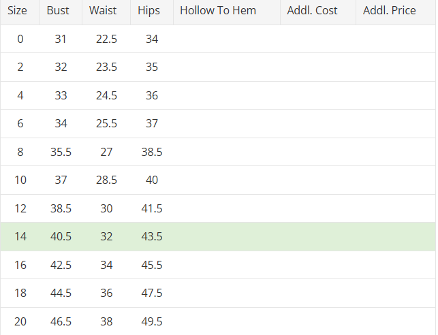The height and width of the screenshot is (335, 438).
Task: Click Addl. Cost cell for size 12
Action: click(317, 208)
